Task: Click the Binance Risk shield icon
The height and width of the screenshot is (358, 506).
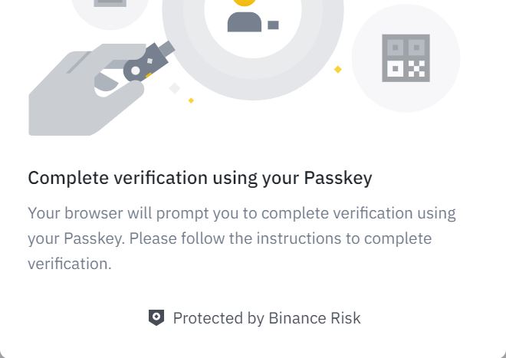Action: (156, 317)
